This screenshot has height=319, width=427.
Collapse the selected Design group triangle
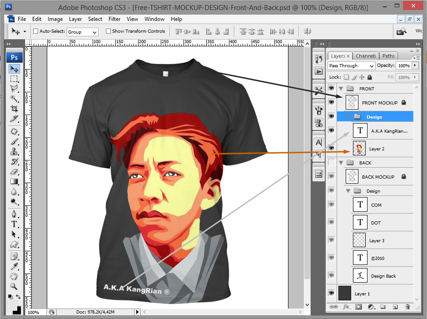pyautogui.click(x=348, y=117)
